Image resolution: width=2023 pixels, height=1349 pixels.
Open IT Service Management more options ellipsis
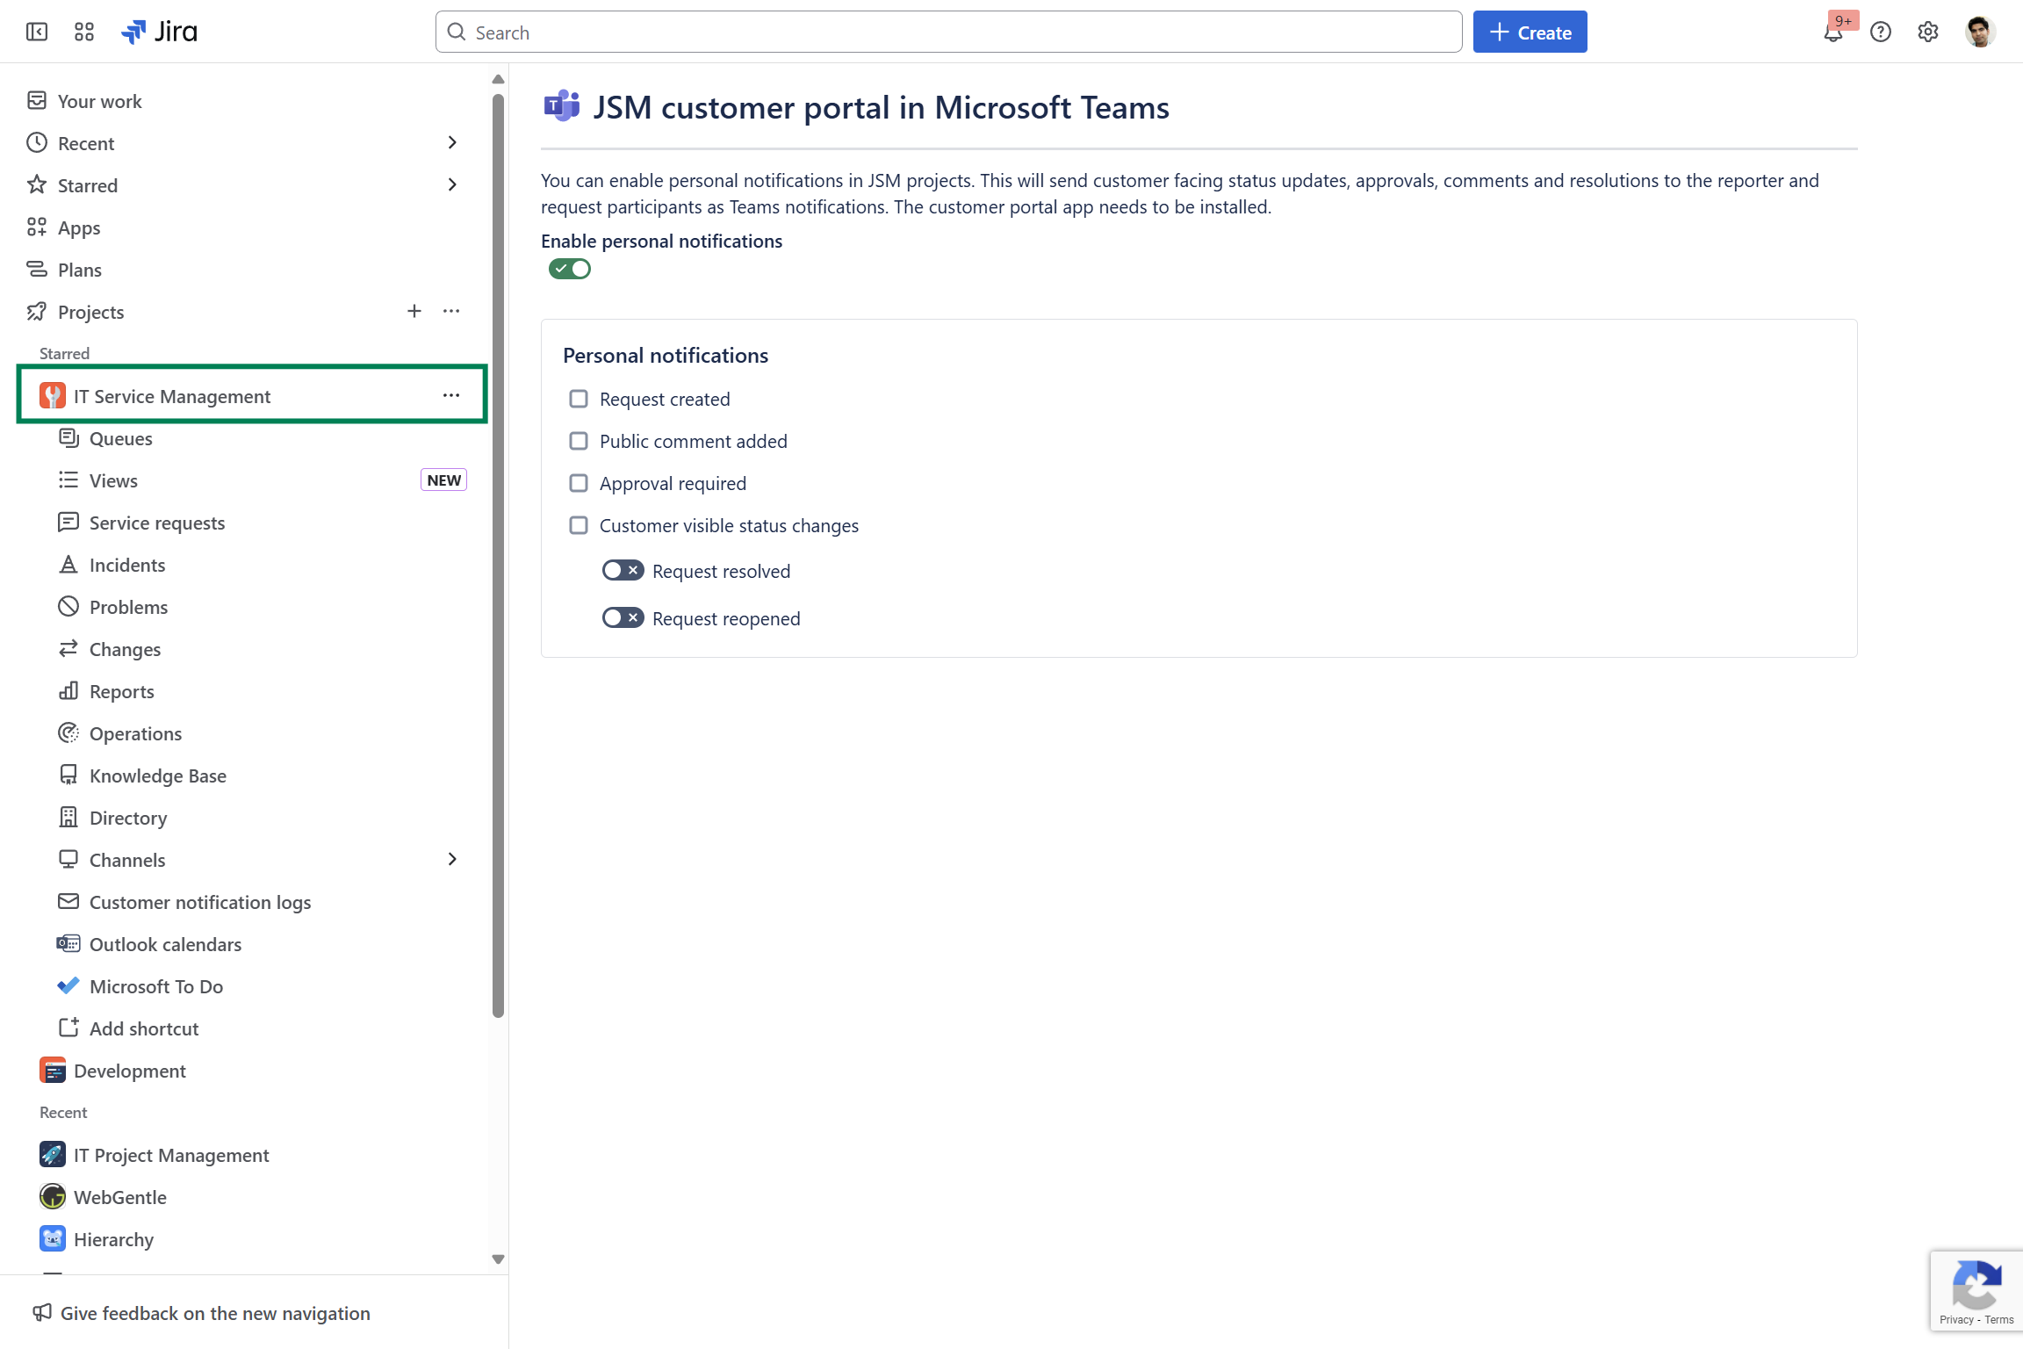click(x=451, y=395)
